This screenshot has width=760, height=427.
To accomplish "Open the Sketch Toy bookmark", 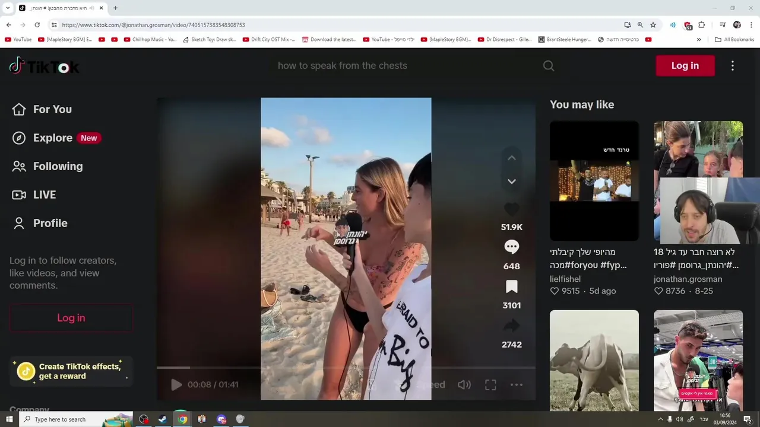I will [210, 40].
